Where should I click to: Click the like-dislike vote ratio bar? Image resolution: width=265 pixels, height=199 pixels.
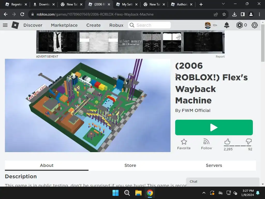tap(238, 146)
